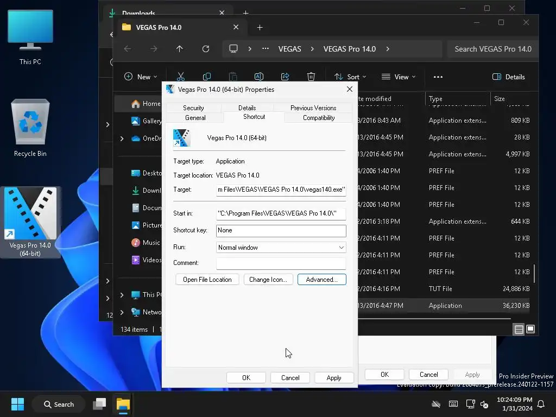Open the See more ellipsis in Explorer toolbar

pyautogui.click(x=438, y=77)
